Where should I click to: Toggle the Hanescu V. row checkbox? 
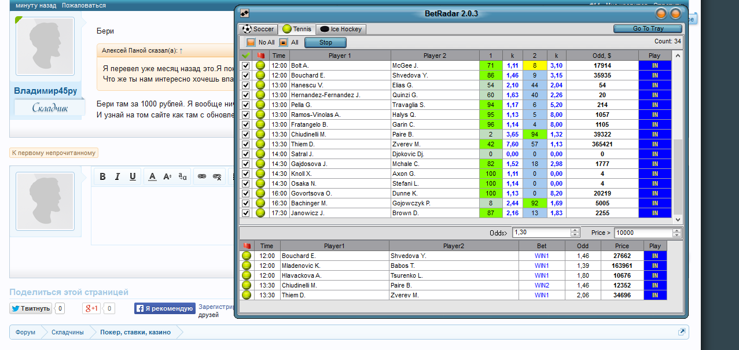[246, 86]
